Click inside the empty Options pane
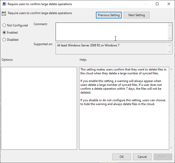The height and width of the screenshot is (163, 175). pyautogui.click(x=39, y=108)
